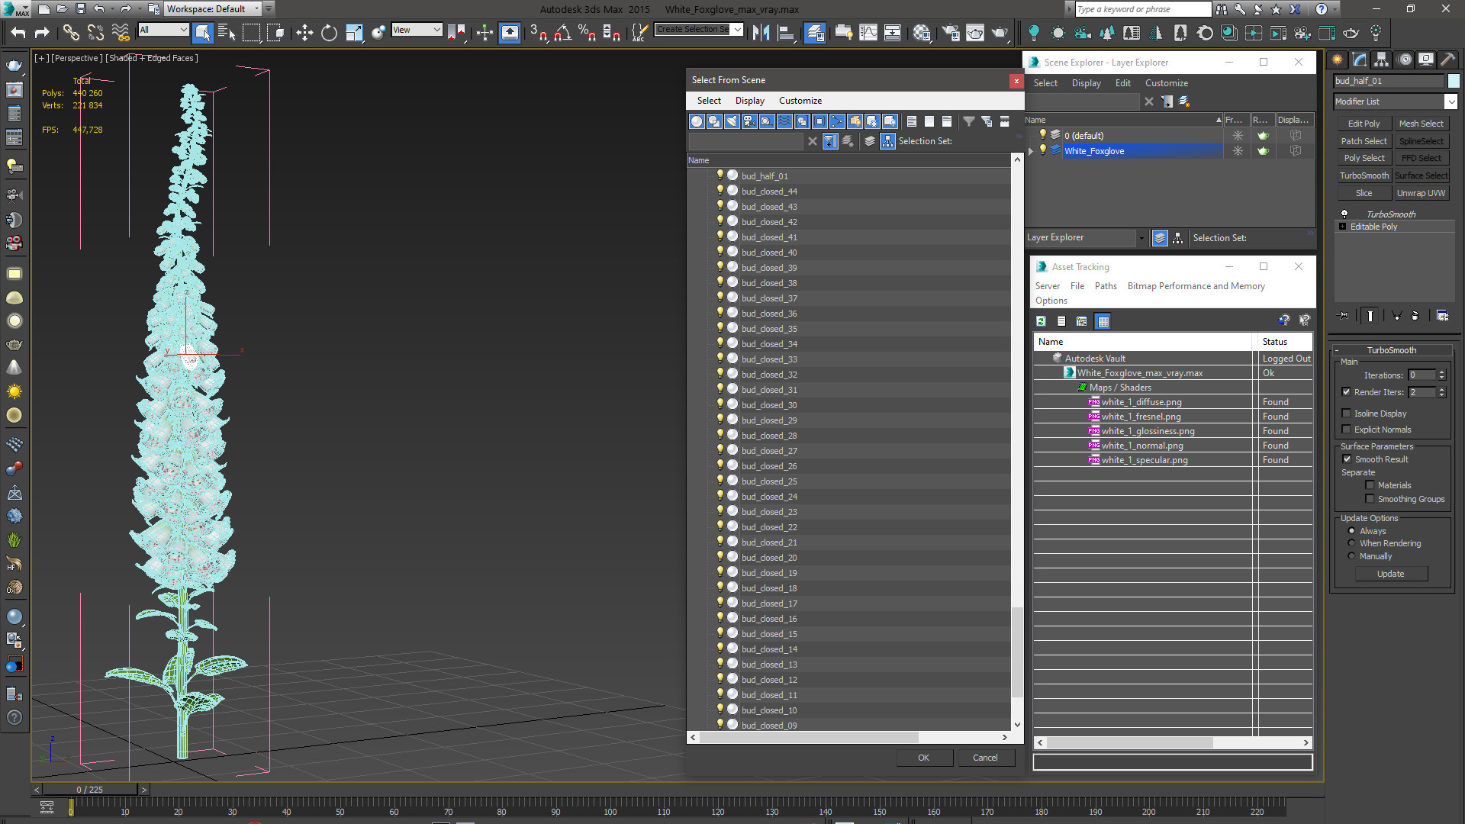Click the Mirror tool icon
The width and height of the screenshot is (1465, 824).
point(761,32)
